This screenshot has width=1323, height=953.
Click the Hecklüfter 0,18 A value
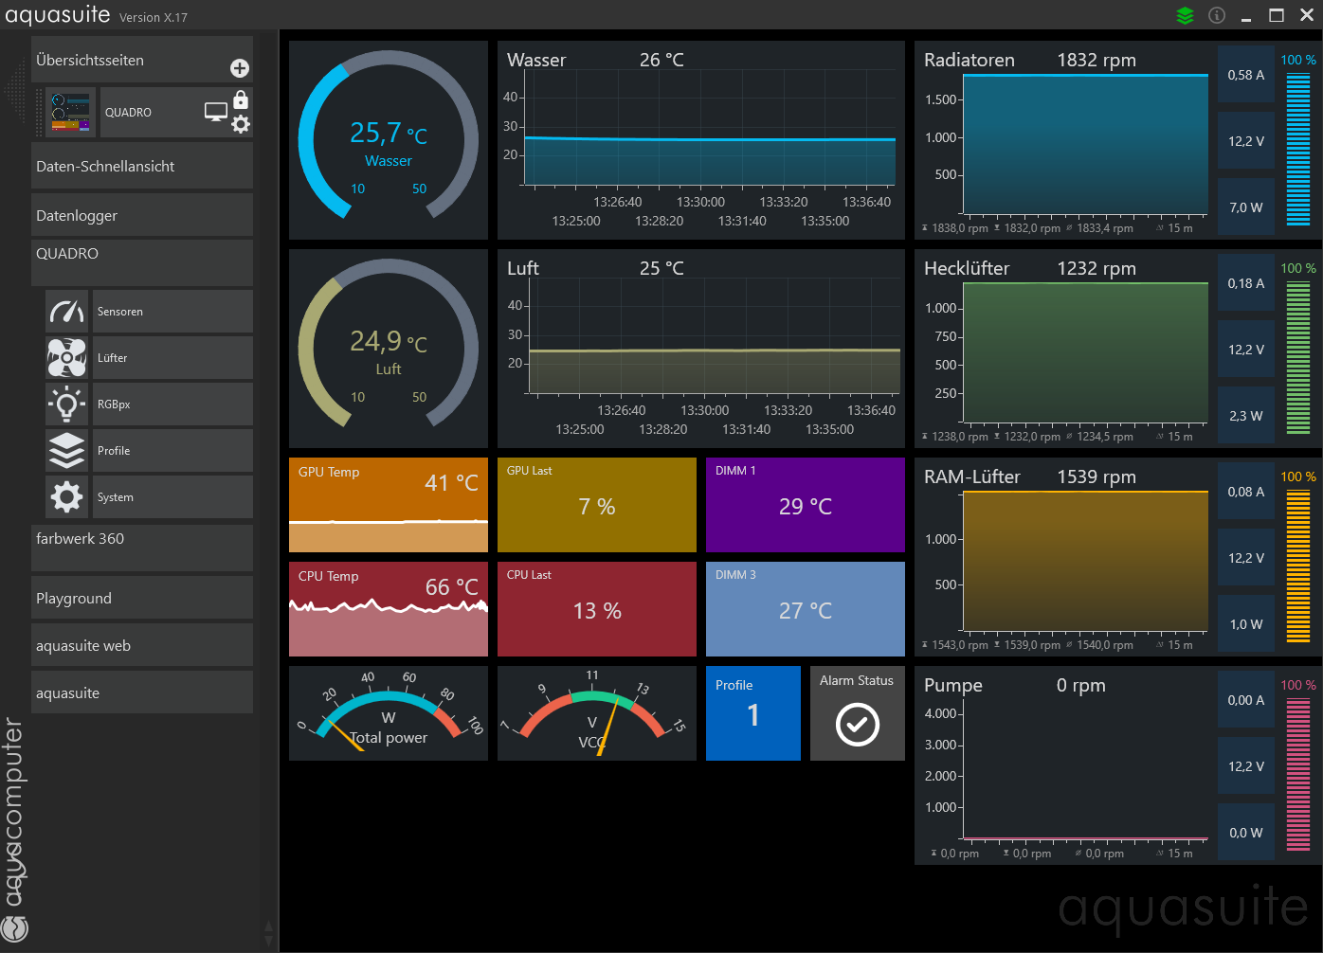click(x=1246, y=283)
